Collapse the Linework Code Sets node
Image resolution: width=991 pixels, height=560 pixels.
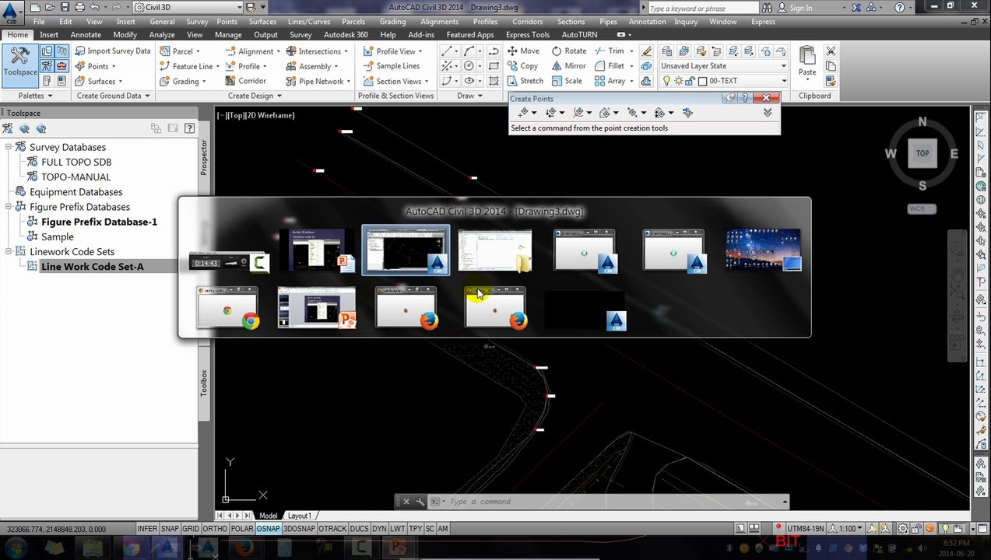[x=9, y=252]
